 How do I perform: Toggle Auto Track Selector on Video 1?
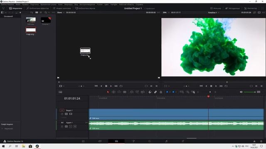click(x=66, y=114)
